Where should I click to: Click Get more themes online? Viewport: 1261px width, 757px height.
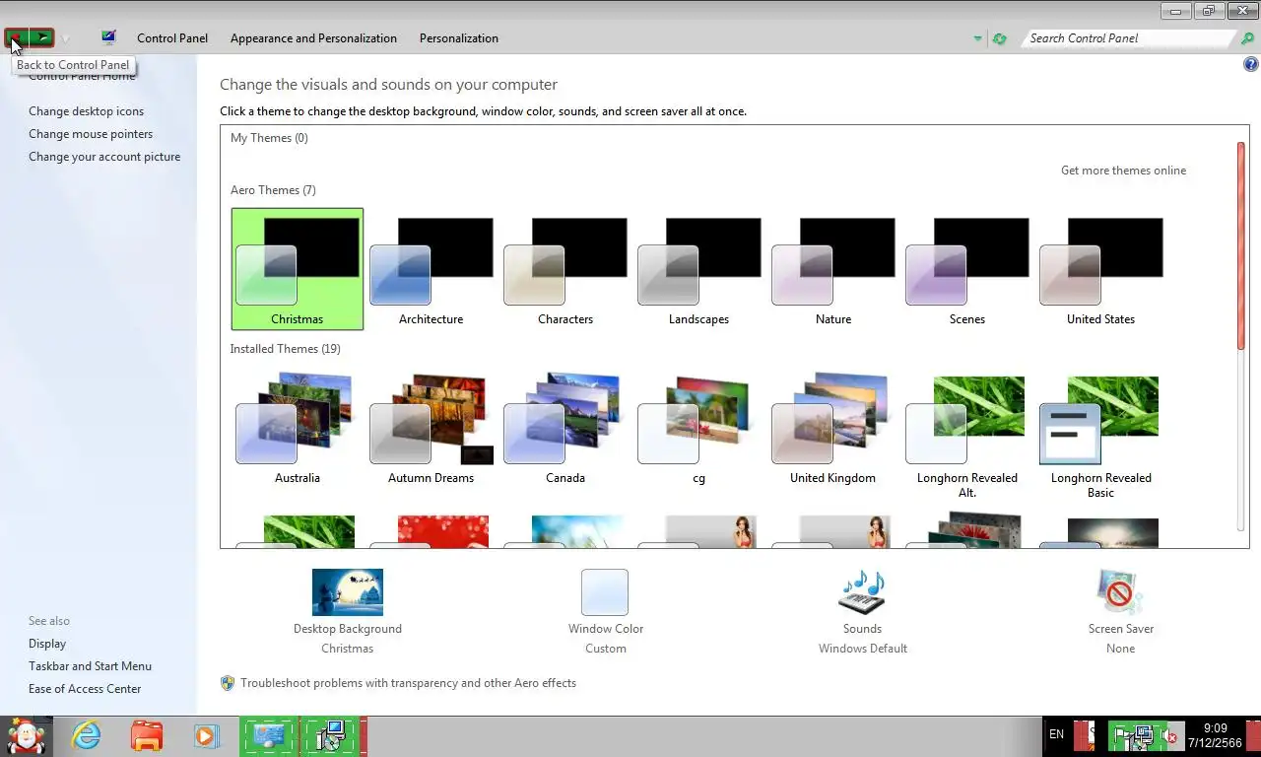[x=1123, y=171]
